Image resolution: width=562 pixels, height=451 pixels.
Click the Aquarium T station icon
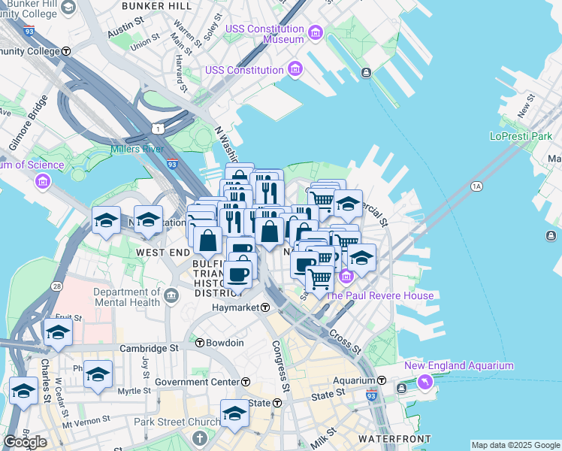tap(382, 380)
